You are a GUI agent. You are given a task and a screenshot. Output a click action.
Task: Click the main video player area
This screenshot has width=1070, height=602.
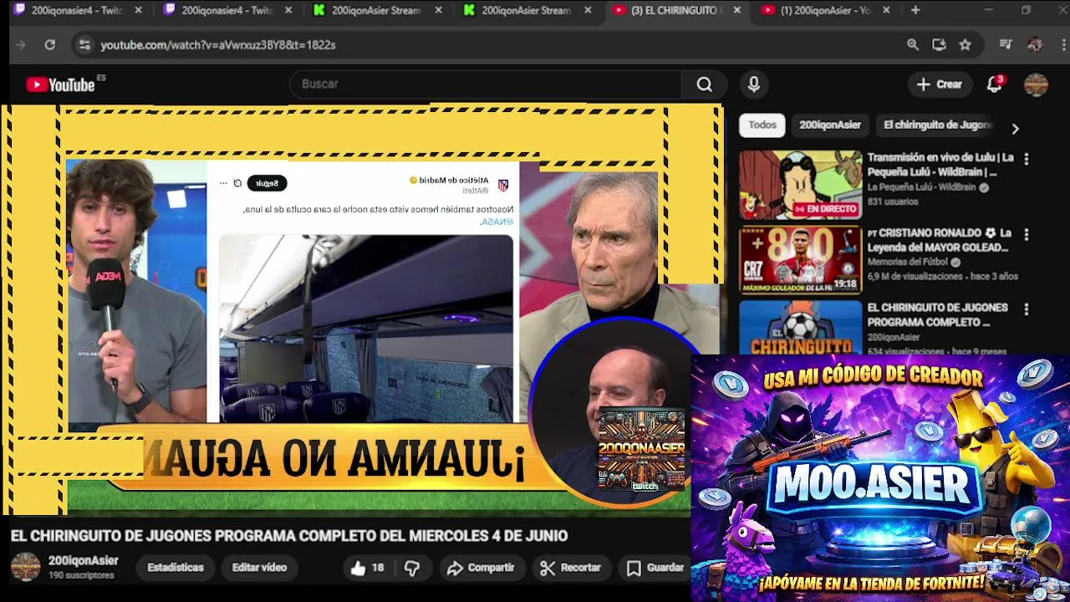click(x=364, y=309)
